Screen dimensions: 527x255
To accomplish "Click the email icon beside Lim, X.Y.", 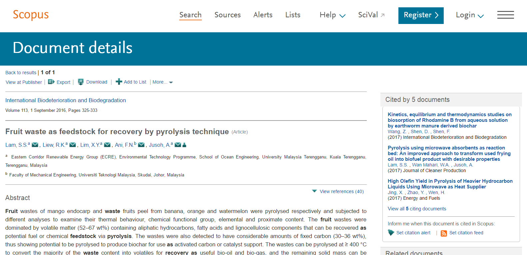I will [107, 145].
